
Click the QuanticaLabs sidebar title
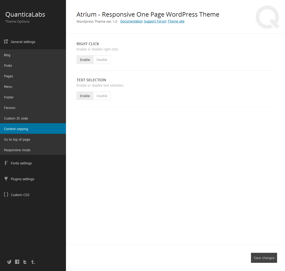25,14
